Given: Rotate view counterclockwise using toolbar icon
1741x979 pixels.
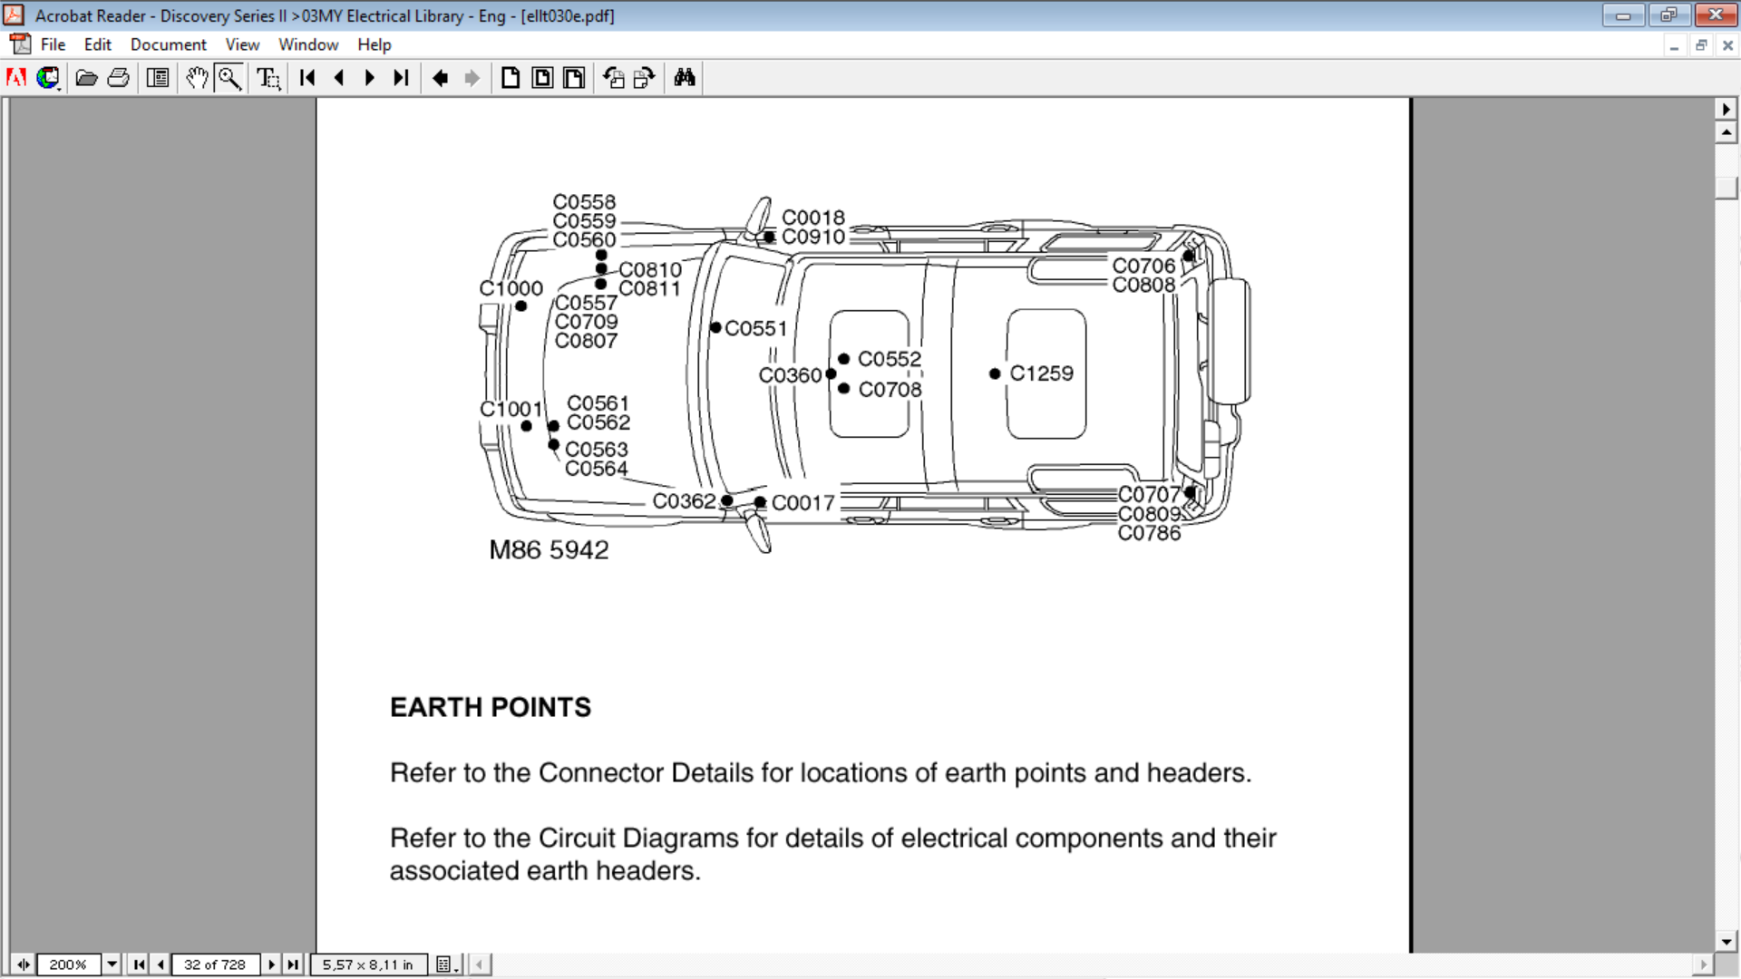Looking at the screenshot, I should [613, 78].
